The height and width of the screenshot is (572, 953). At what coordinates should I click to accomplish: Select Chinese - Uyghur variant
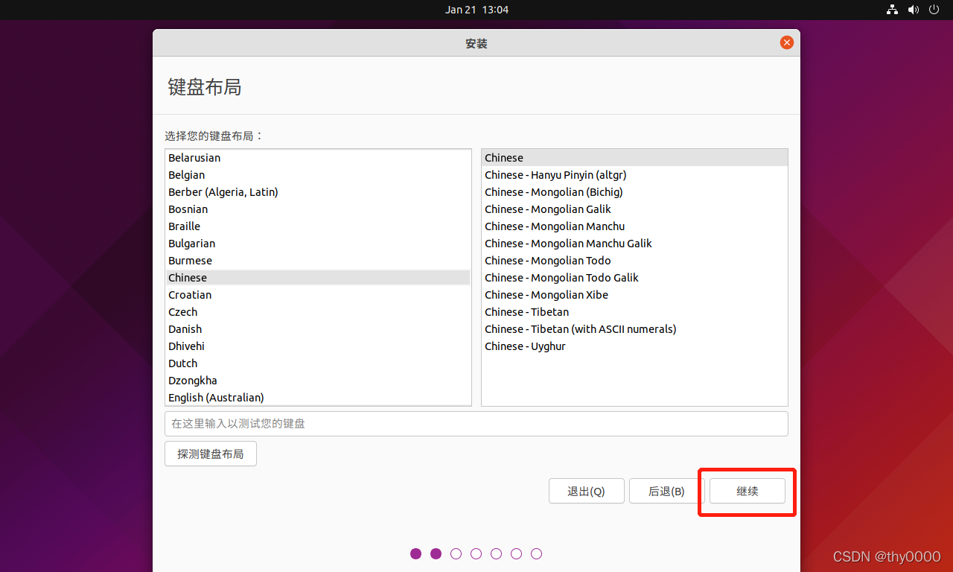click(x=634, y=346)
